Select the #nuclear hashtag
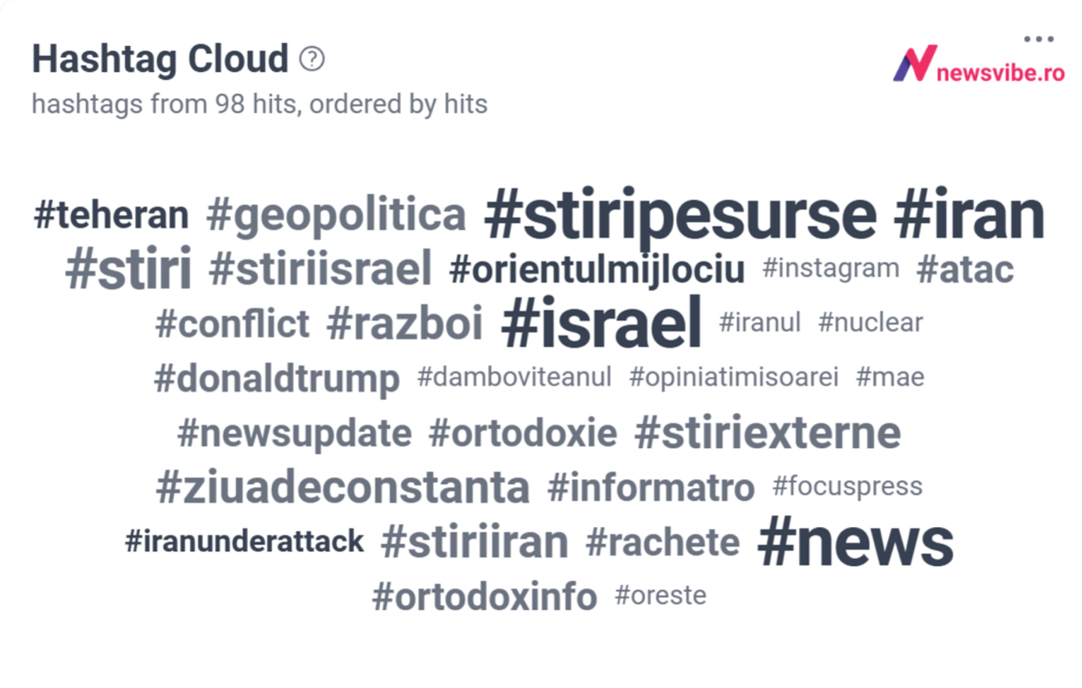The width and height of the screenshot is (1082, 688). (x=870, y=322)
